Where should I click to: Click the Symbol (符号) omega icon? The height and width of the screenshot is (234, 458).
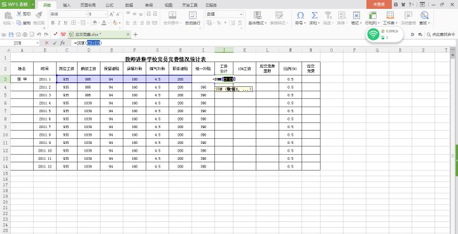click(300, 15)
